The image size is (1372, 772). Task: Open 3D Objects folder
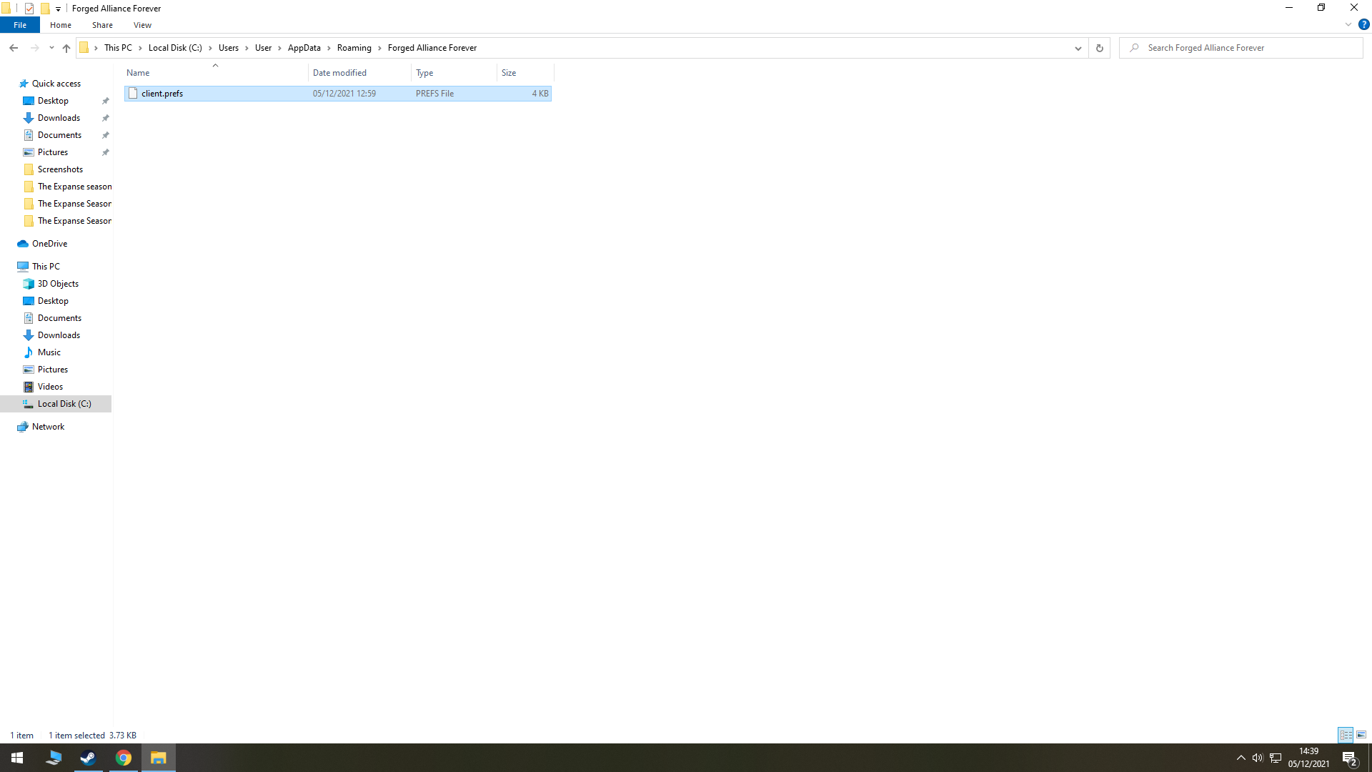coord(58,284)
